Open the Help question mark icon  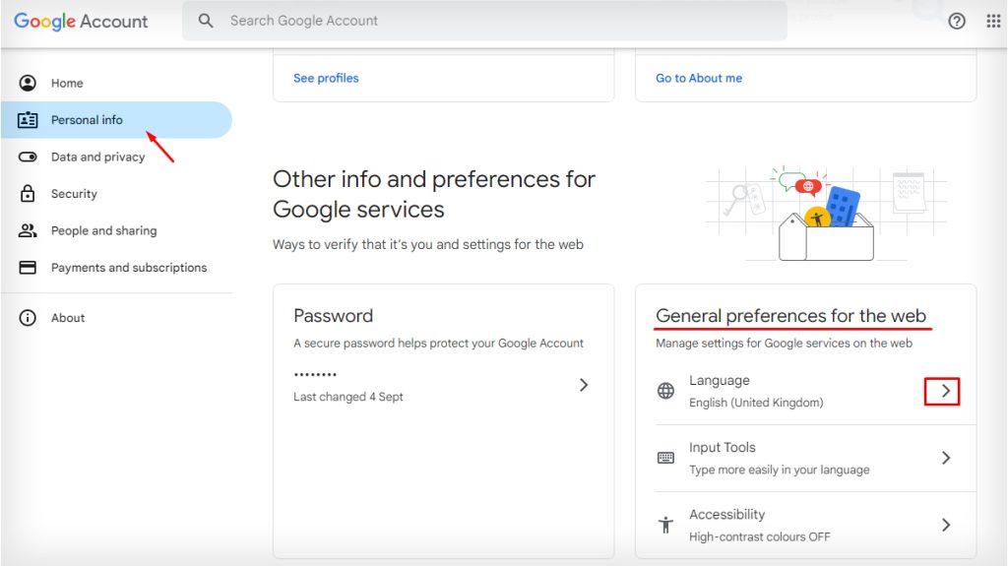957,21
